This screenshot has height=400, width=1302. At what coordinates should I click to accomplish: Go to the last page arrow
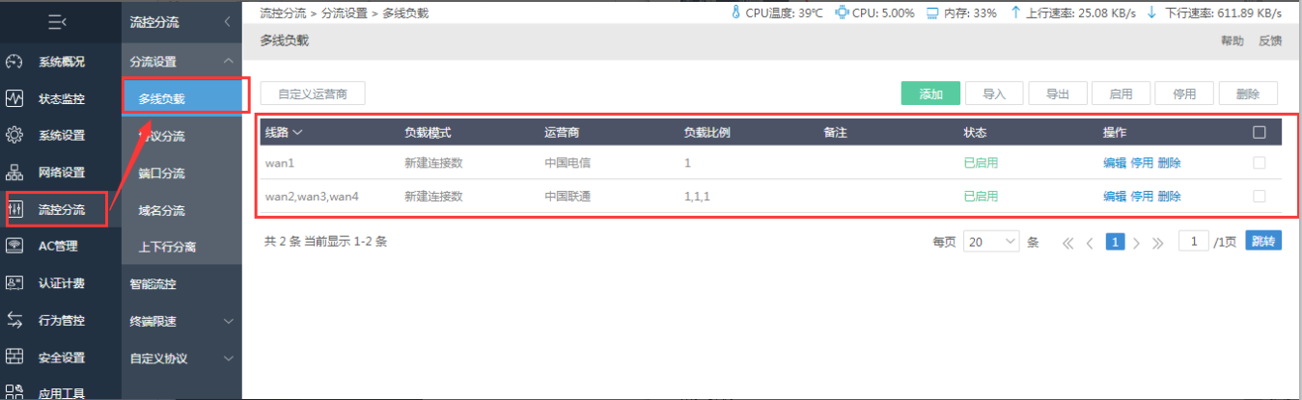click(1158, 242)
